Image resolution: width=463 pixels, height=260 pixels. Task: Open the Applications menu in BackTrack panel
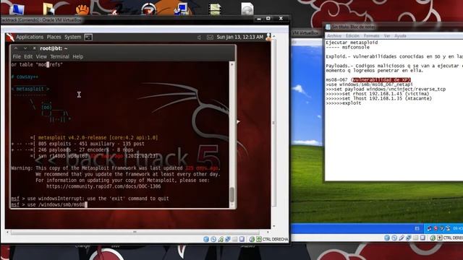[x=30, y=37]
